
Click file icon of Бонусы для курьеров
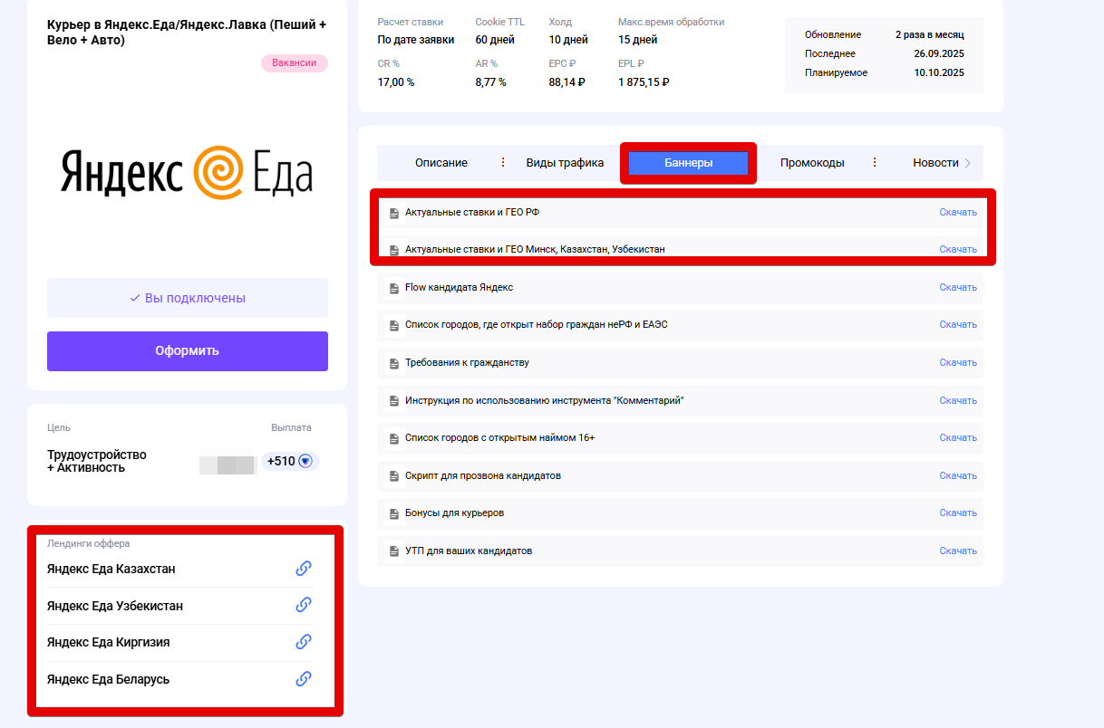[x=393, y=513]
